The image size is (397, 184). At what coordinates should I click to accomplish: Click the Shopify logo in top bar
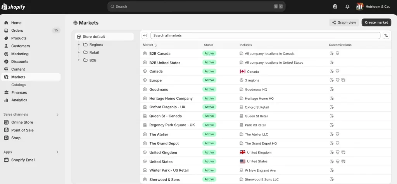14,6
